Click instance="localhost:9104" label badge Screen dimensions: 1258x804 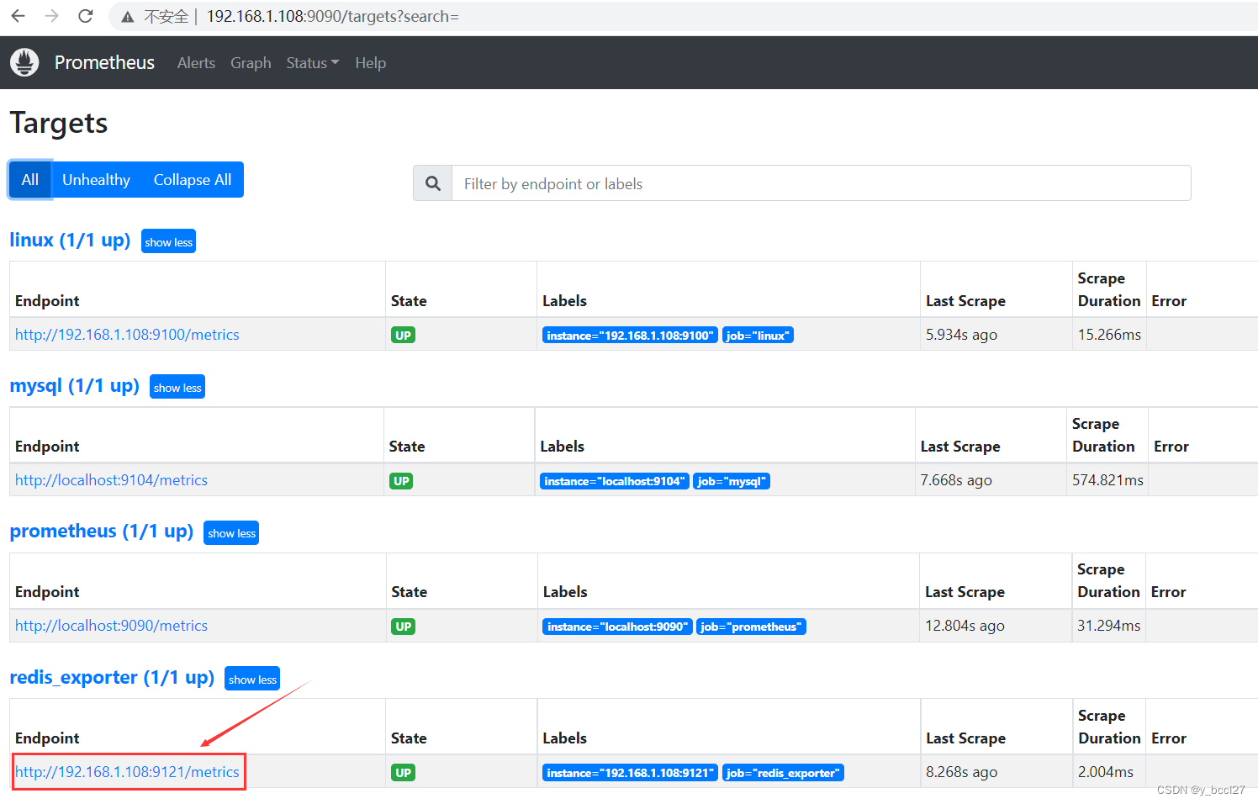(615, 481)
